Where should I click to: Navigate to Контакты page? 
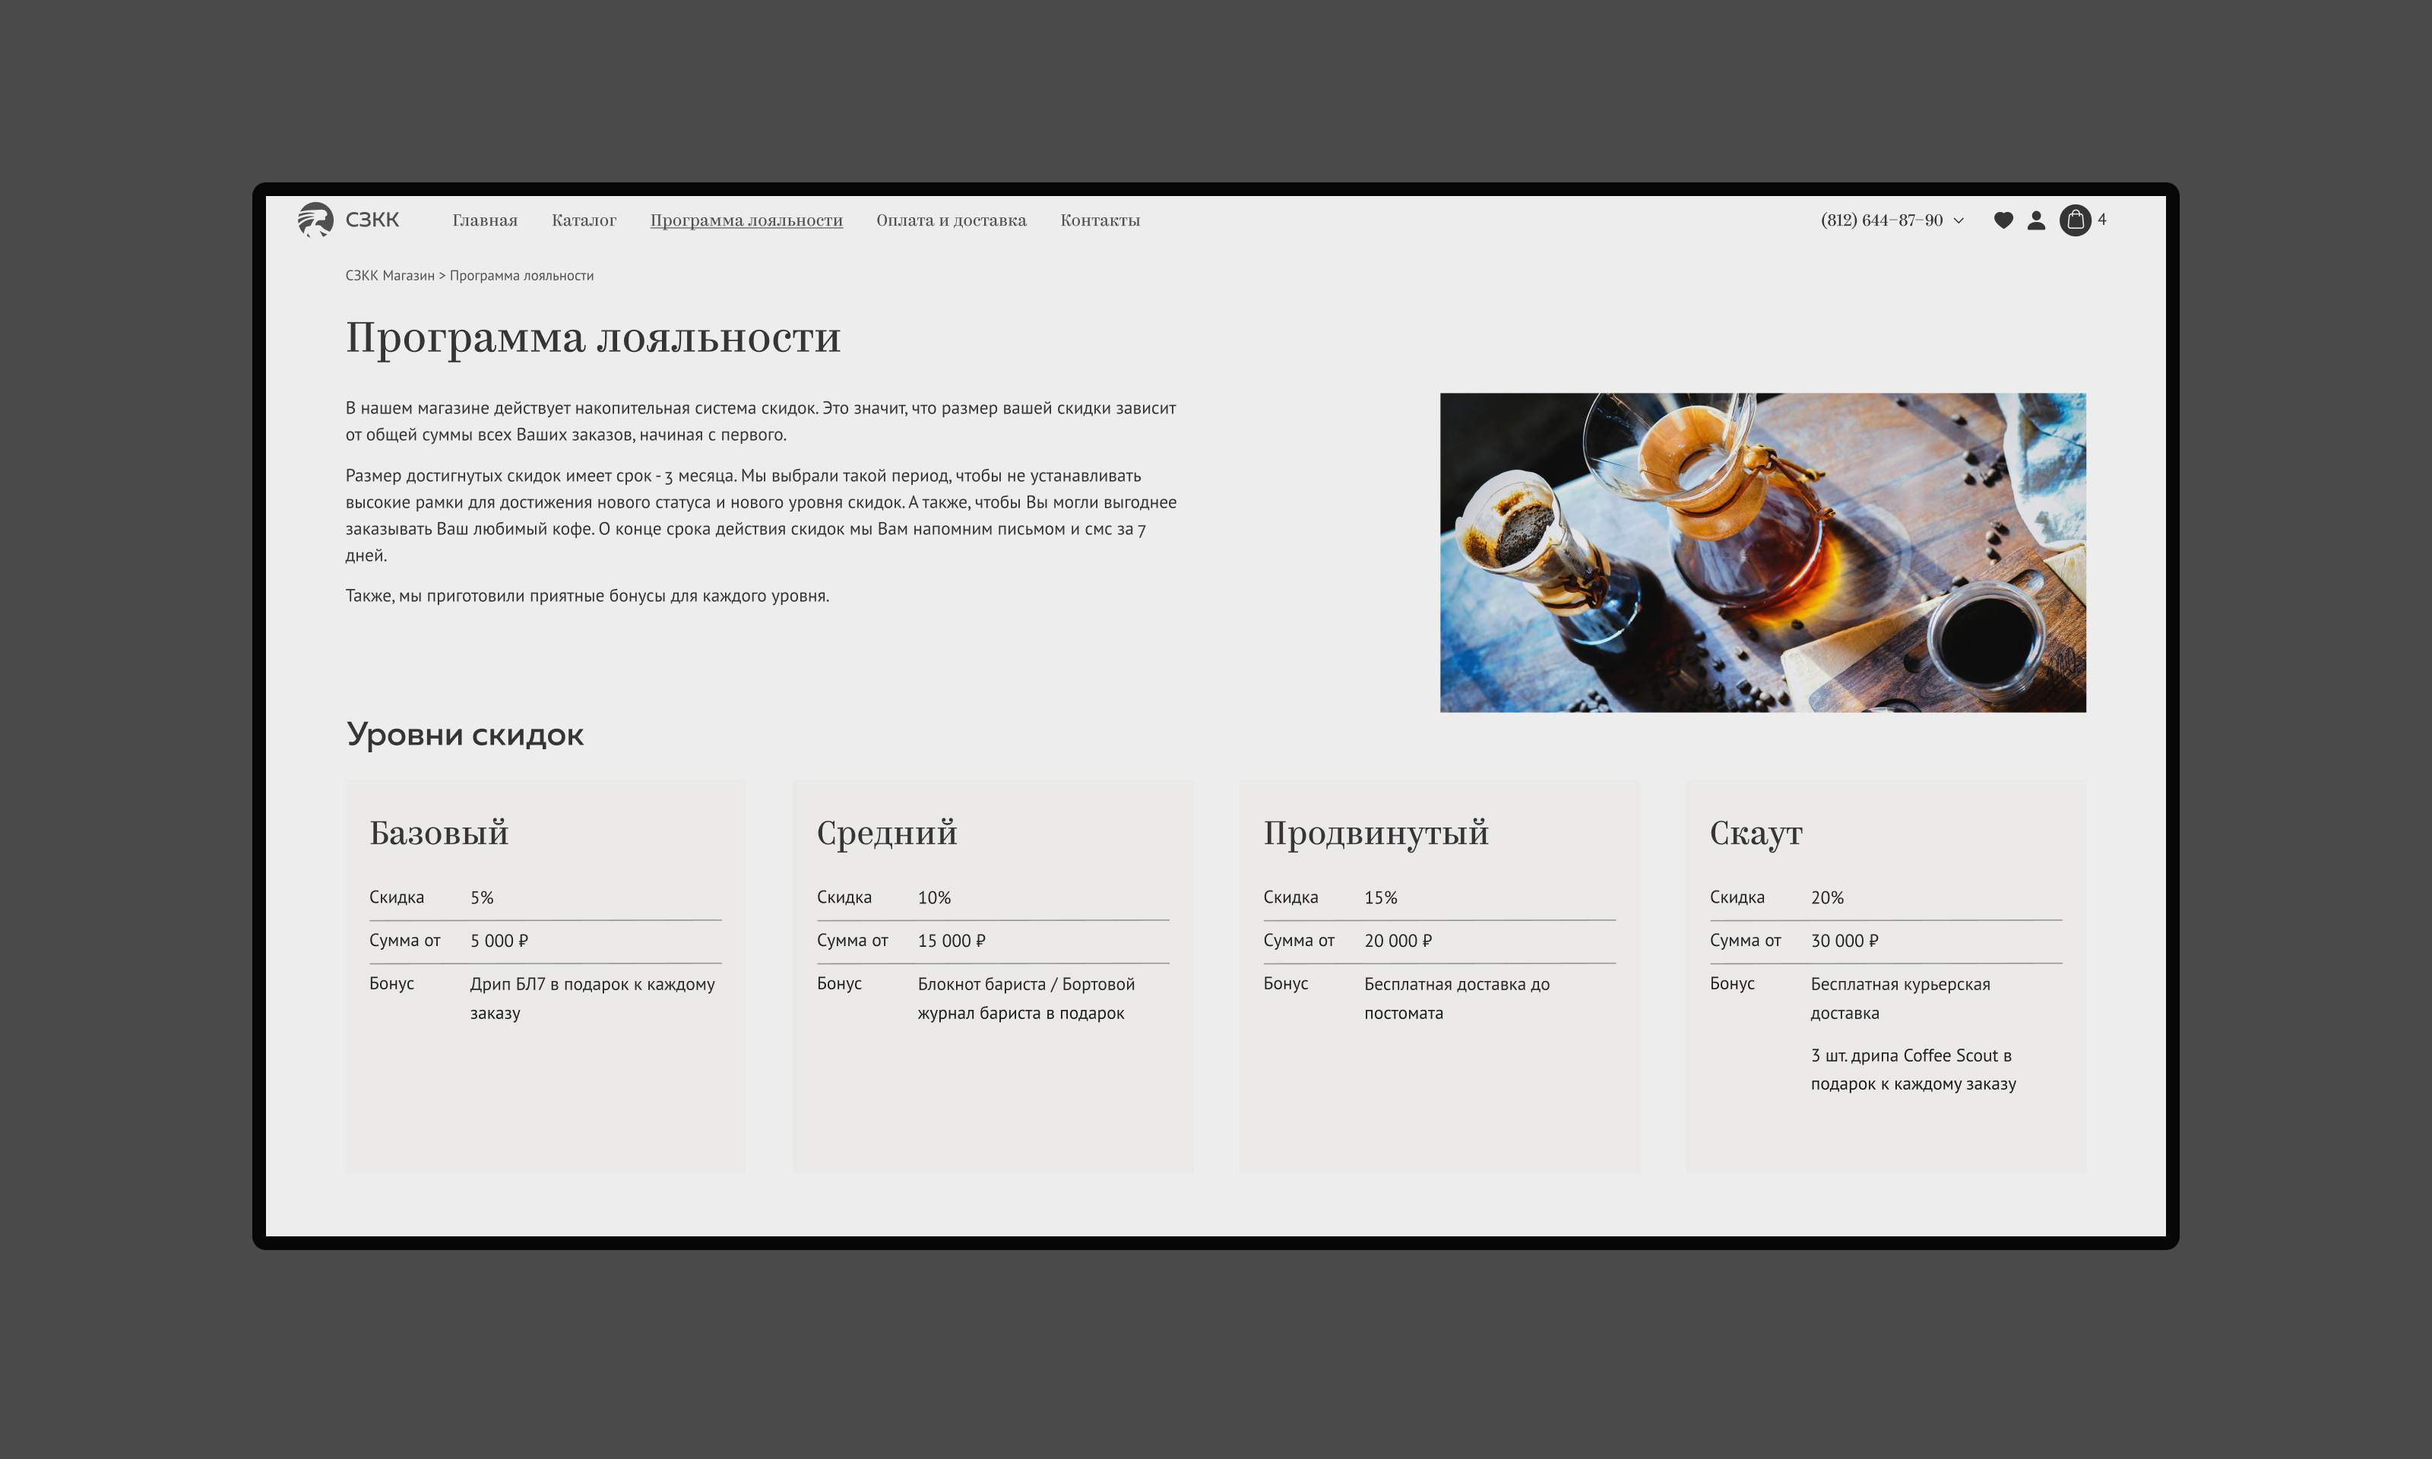[x=1099, y=220]
